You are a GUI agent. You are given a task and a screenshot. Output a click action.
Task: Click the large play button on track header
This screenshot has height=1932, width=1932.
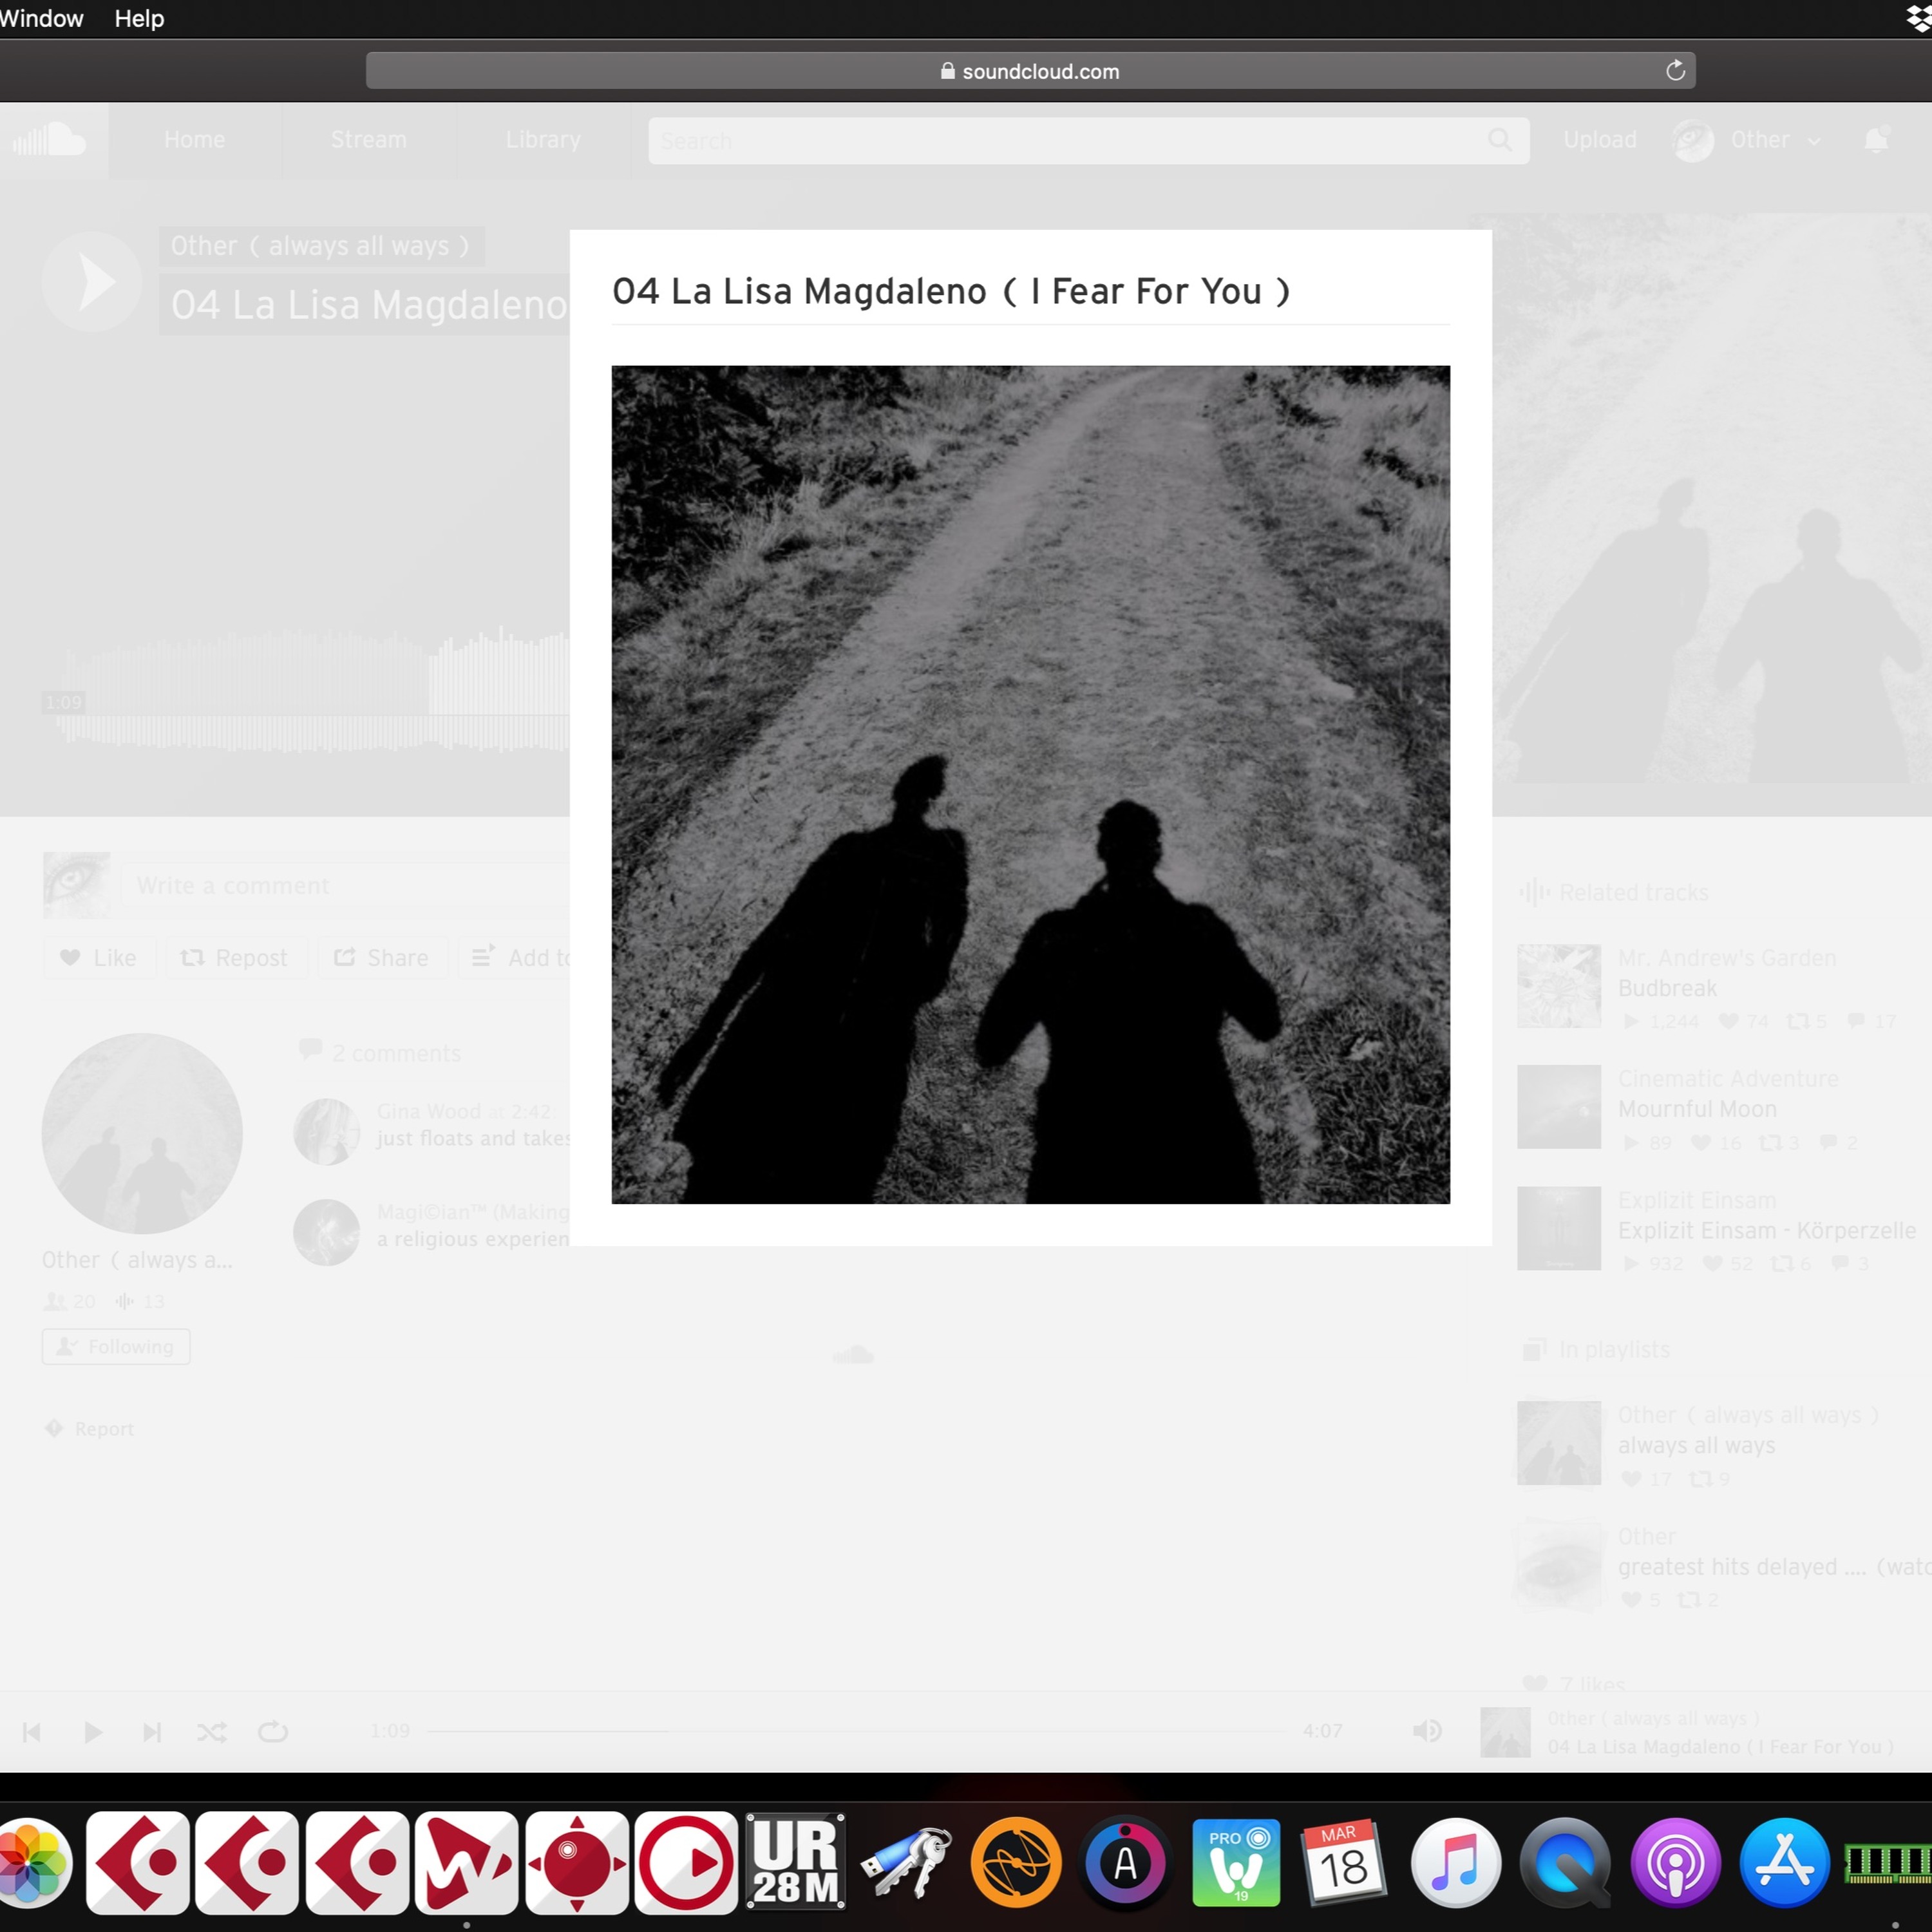pyautogui.click(x=92, y=282)
